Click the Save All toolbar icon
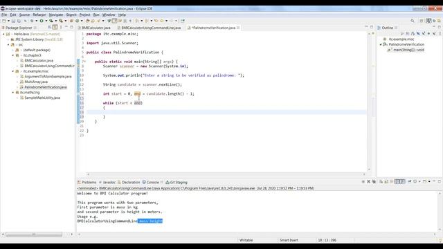The height and width of the screenshot is (249, 443). click(19, 21)
